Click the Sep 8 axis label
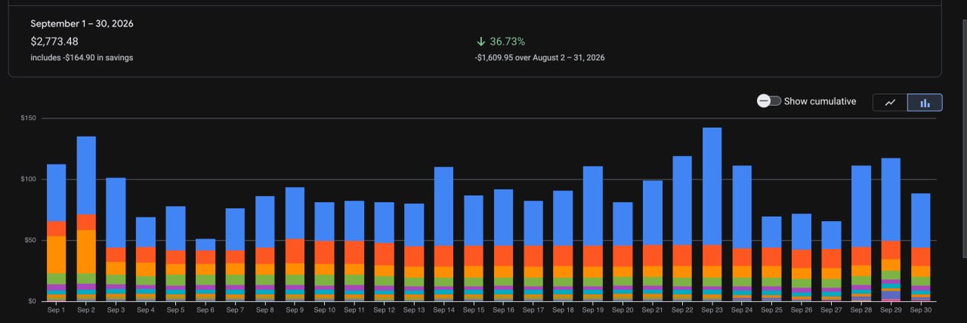The image size is (967, 323). [264, 310]
